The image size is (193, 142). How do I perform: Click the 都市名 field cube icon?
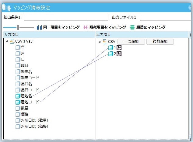(x=18, y=72)
